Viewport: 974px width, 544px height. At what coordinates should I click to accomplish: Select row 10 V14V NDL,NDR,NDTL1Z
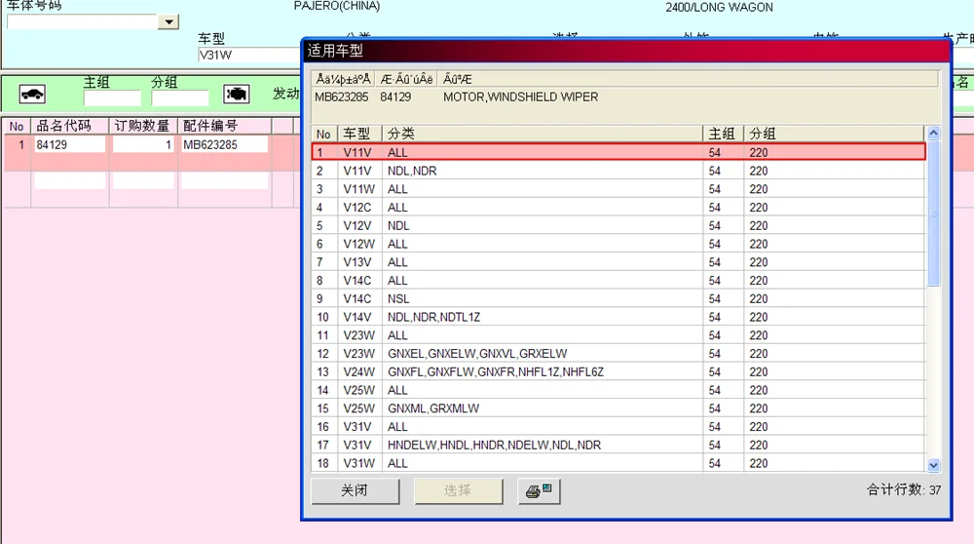click(x=618, y=317)
